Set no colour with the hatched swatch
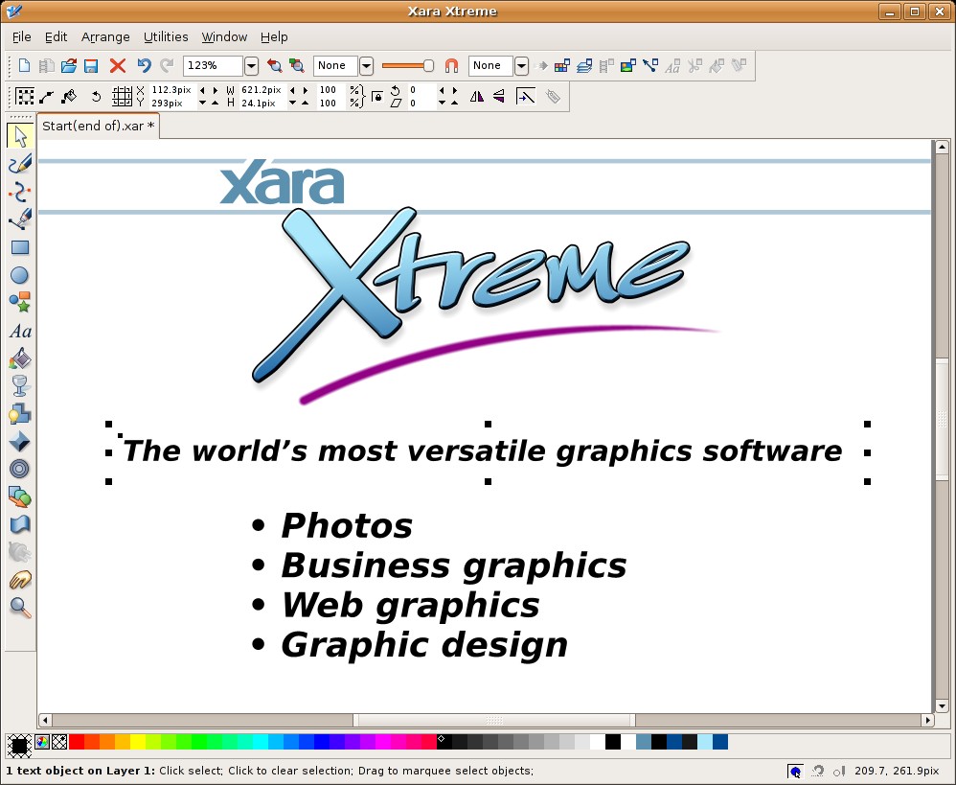The image size is (956, 785). coord(59,742)
